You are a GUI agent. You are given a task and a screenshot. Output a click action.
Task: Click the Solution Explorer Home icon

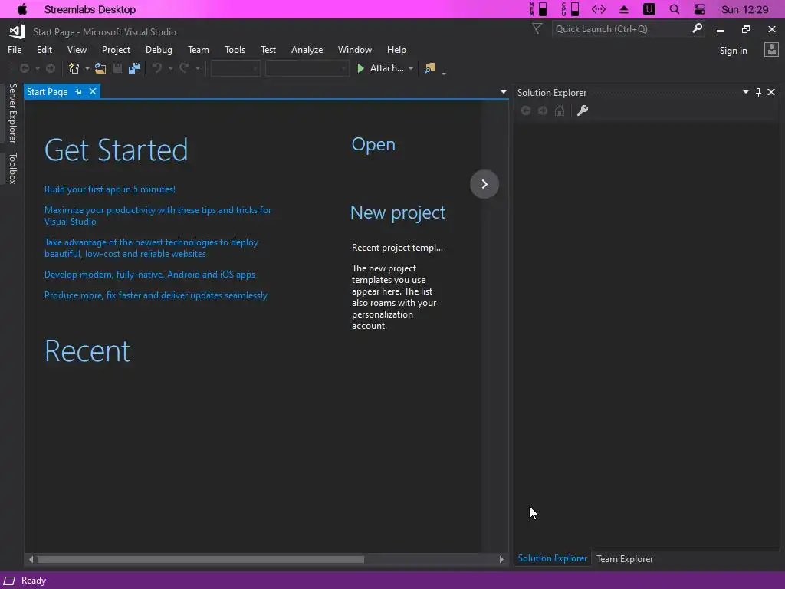pos(560,110)
